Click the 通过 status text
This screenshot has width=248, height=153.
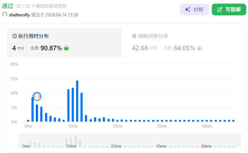pyautogui.click(x=8, y=6)
